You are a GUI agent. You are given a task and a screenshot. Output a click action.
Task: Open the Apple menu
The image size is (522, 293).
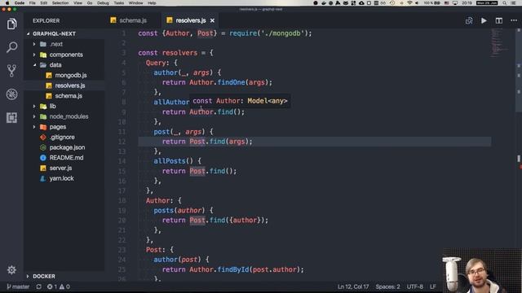pos(7,2)
